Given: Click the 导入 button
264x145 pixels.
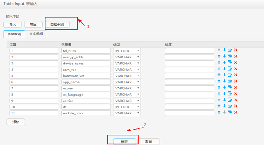Looking at the screenshot, I should click(x=12, y=25).
